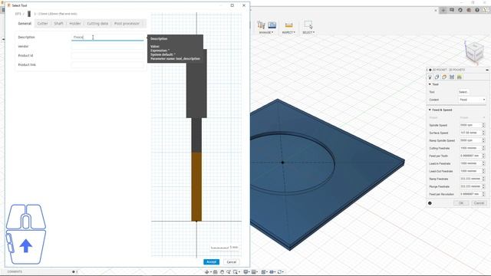
Task: Adjust the Cutting Feedrate stepper arrows
Action: [483, 148]
